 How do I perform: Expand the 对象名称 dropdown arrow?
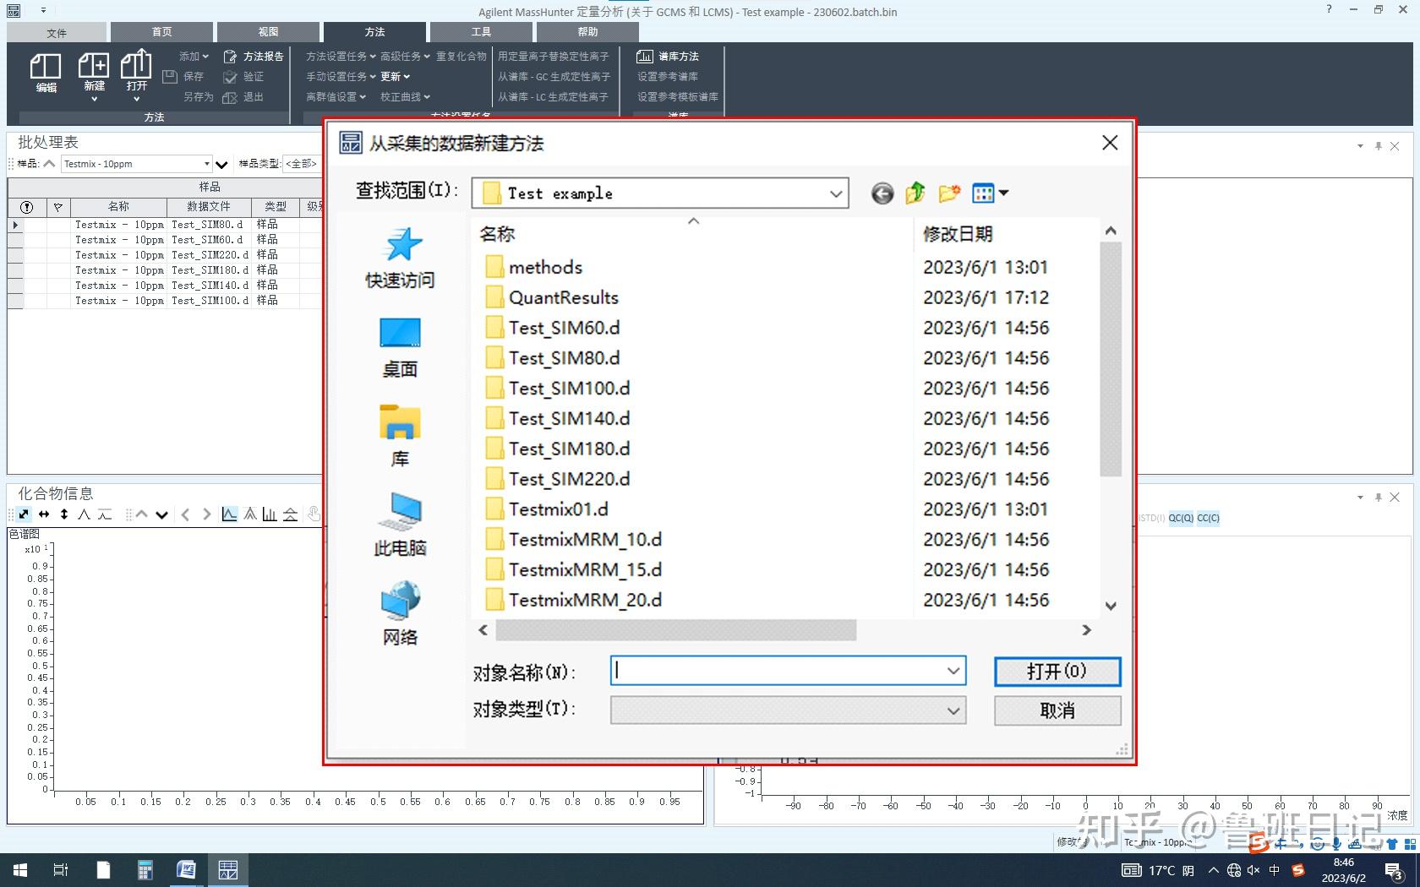(x=953, y=671)
